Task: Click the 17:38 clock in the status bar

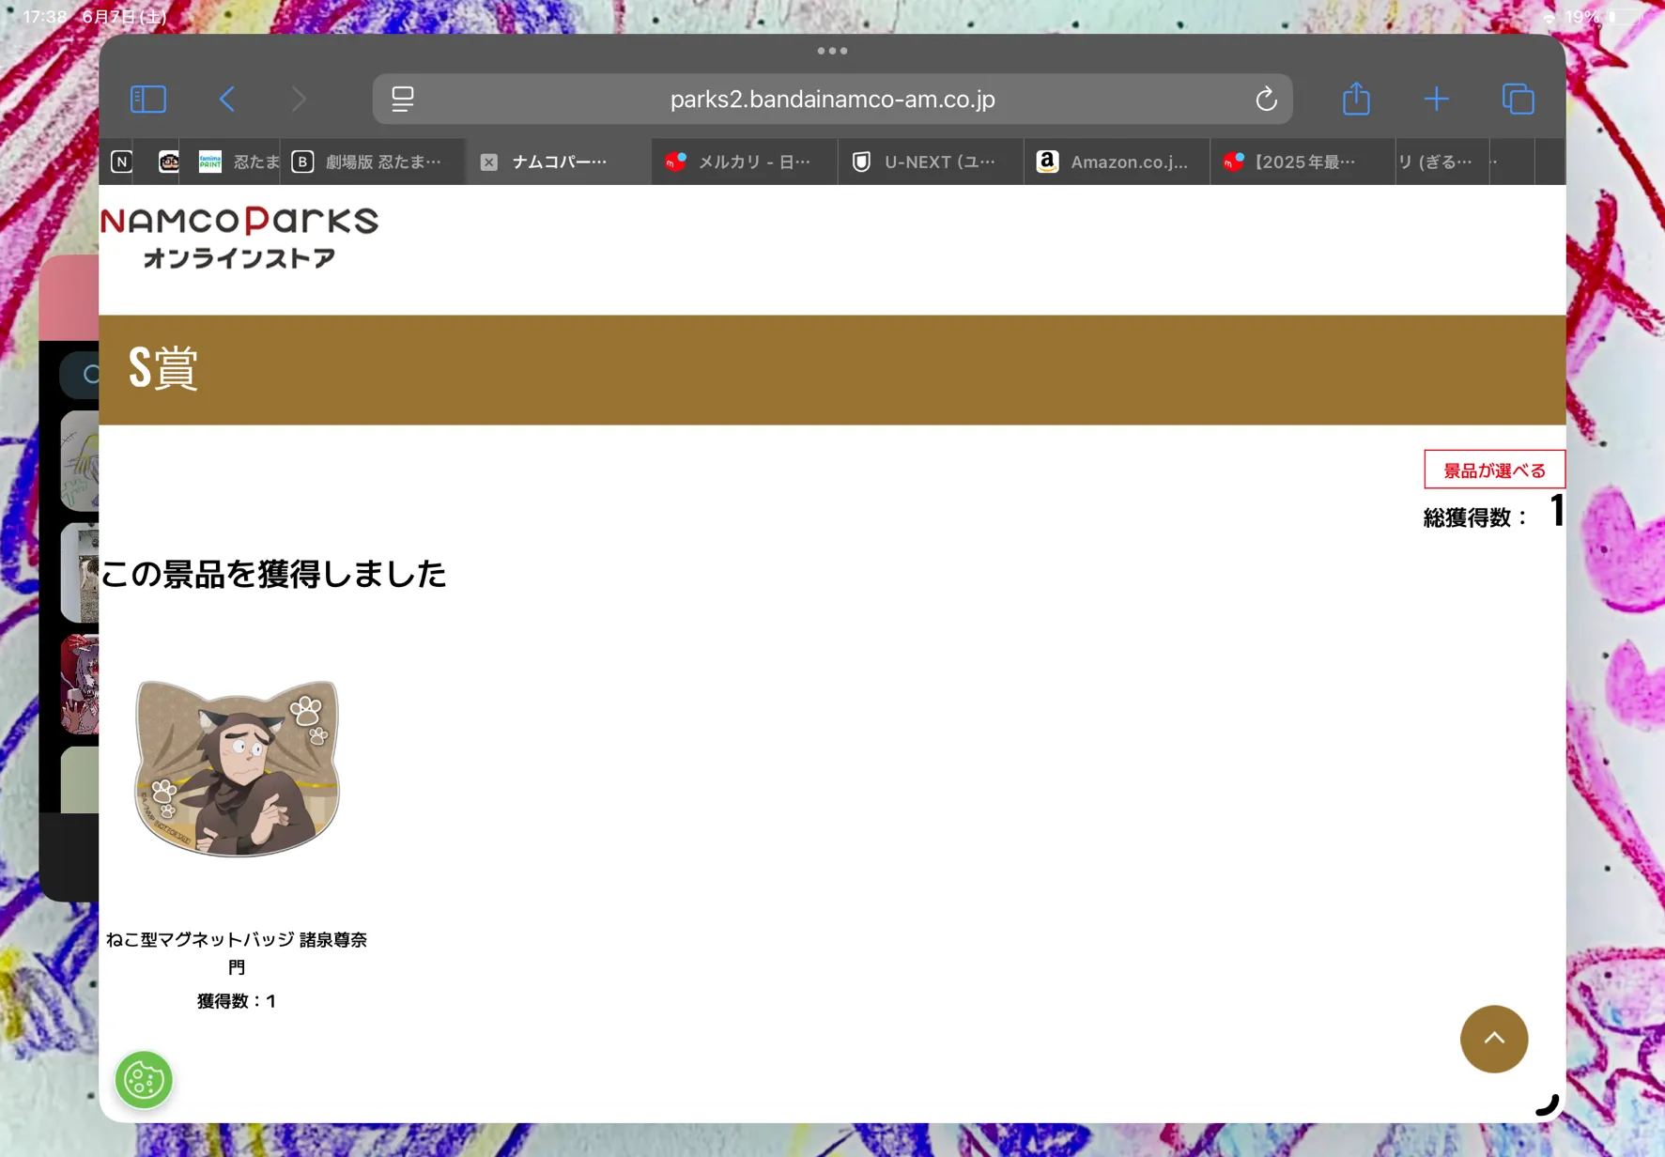Action: 44,17
